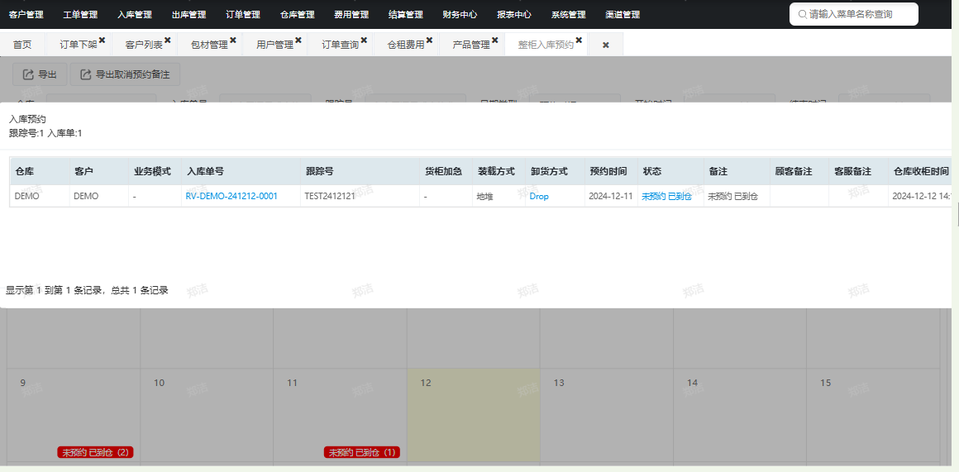
Task: Click the 2024-12-11 appointment date cell
Action: pos(611,196)
